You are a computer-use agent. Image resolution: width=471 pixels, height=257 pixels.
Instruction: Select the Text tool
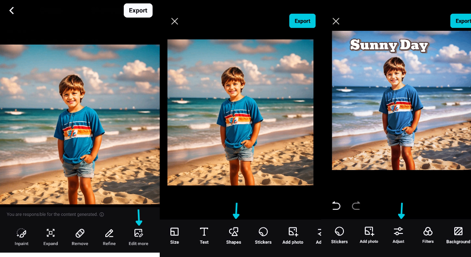[204, 236]
